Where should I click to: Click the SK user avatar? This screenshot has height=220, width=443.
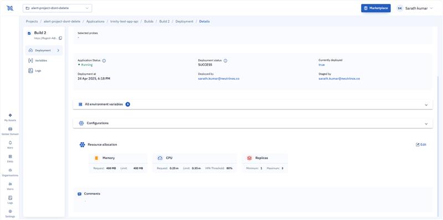tap(400, 8)
